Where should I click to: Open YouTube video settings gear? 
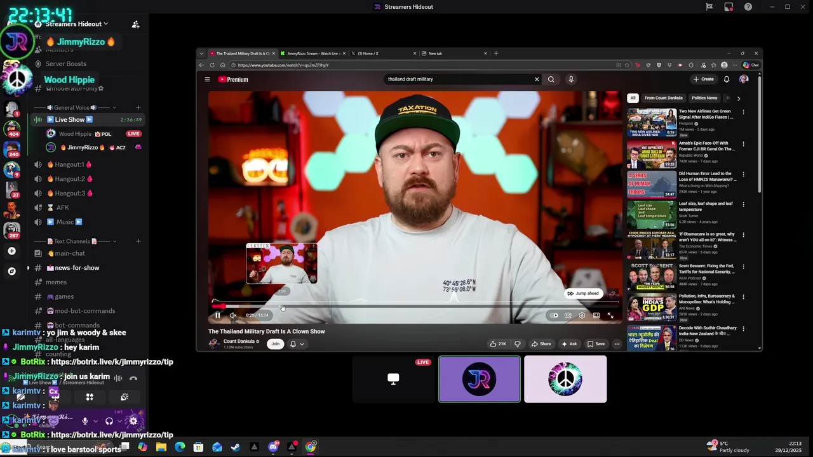pos(582,315)
